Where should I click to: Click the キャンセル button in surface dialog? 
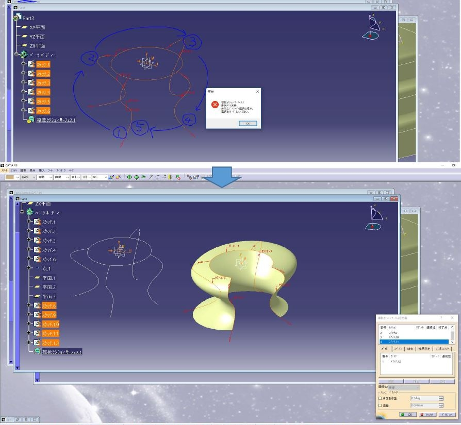[427, 414]
